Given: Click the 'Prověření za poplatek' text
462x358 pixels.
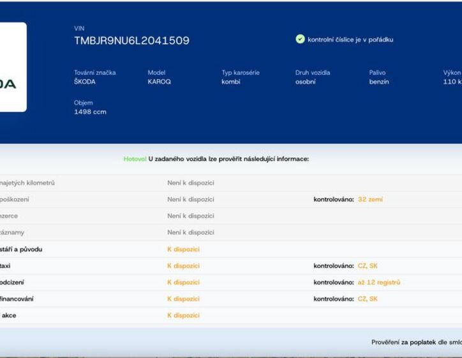Looking at the screenshot, I should tap(403, 343).
